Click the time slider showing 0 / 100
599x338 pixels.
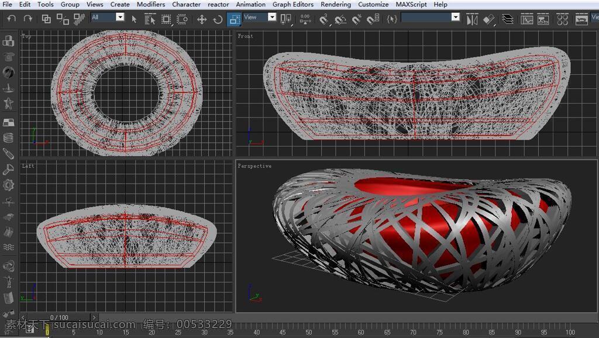[59, 318]
